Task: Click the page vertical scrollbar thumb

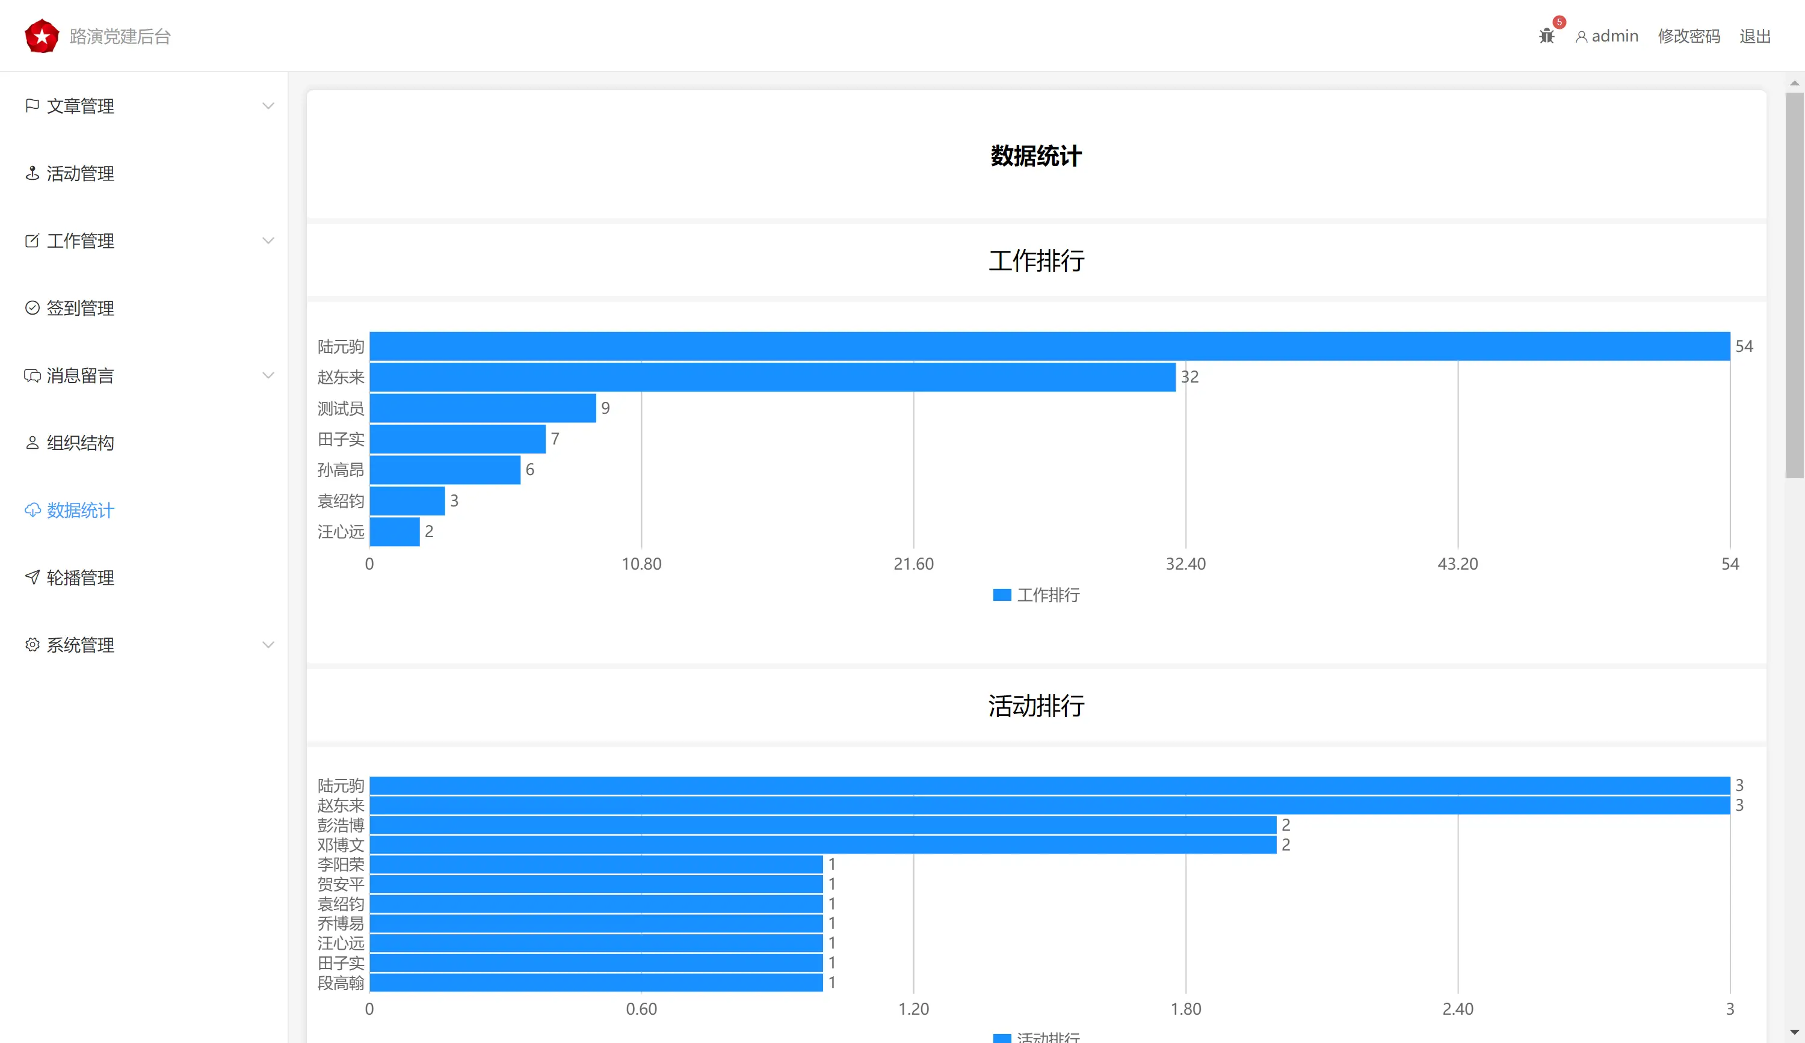Action: click(x=1794, y=285)
